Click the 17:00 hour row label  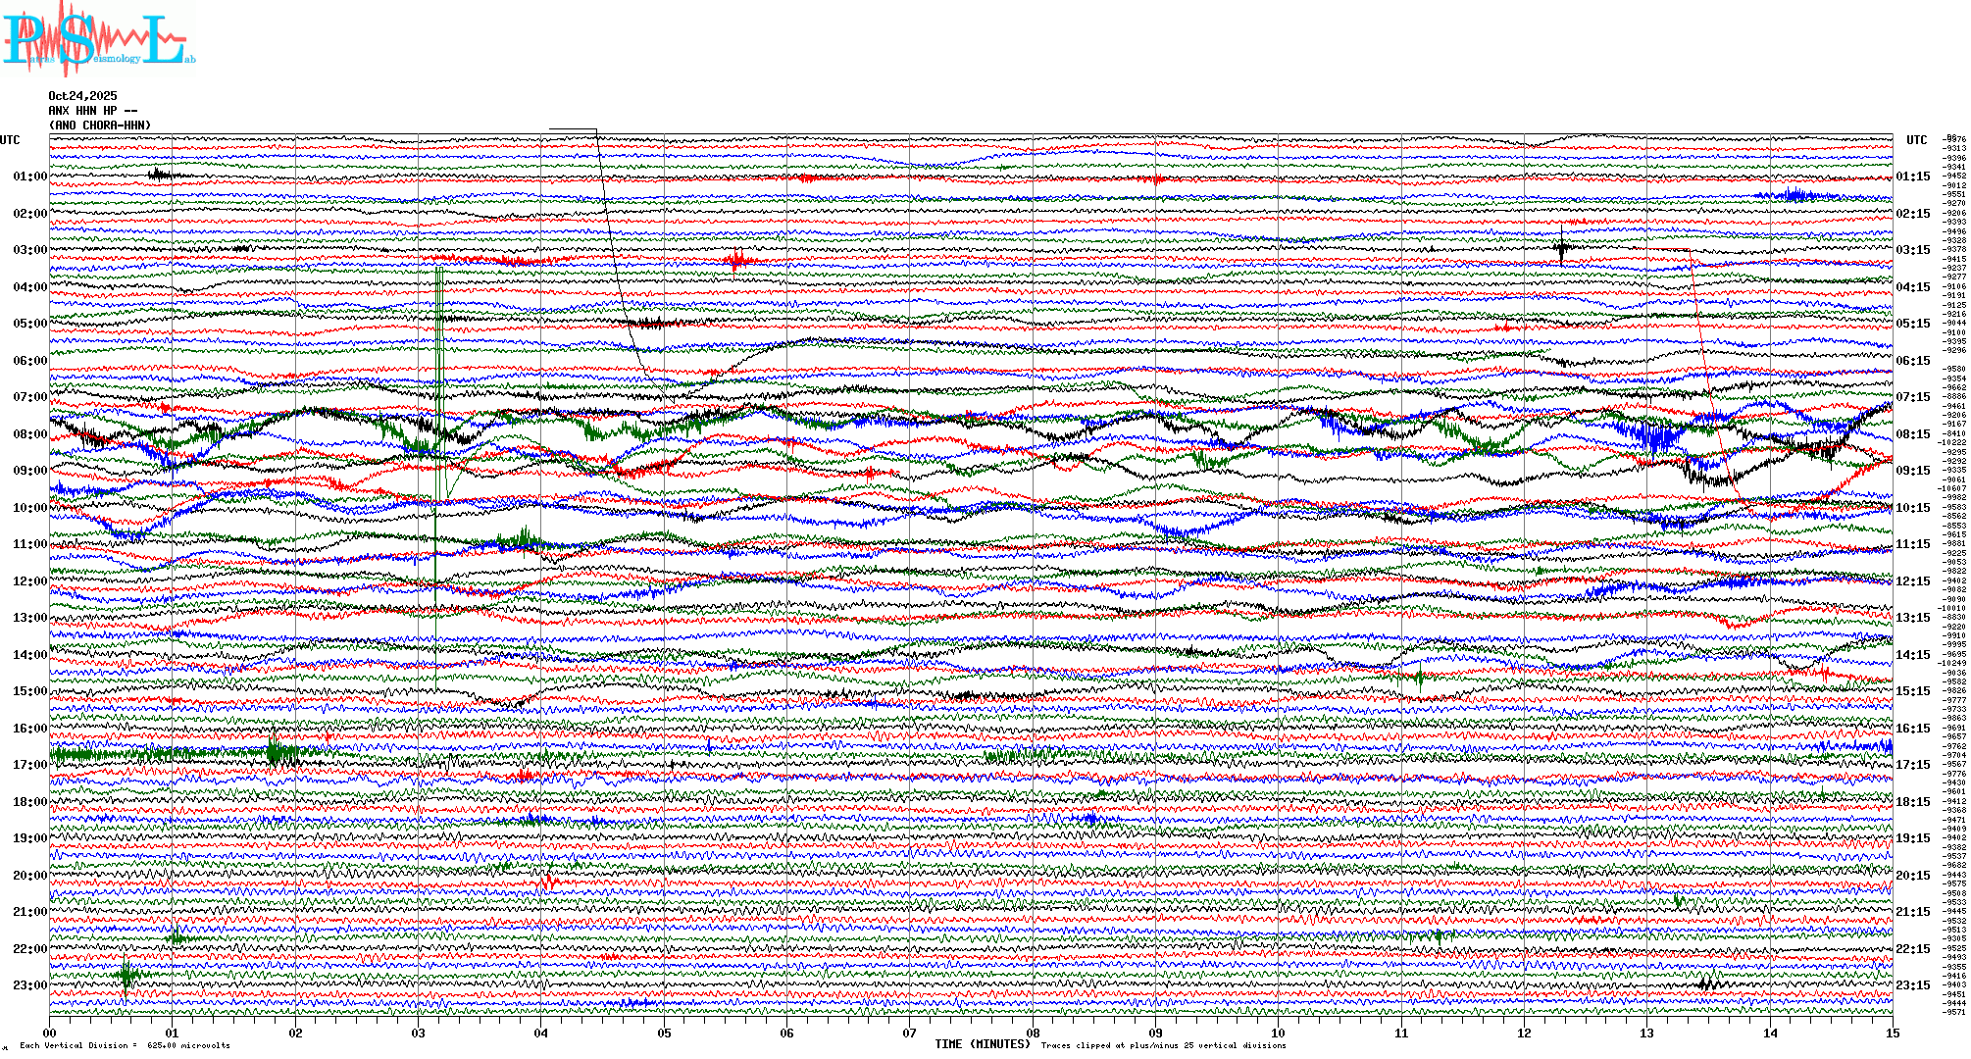30,765
